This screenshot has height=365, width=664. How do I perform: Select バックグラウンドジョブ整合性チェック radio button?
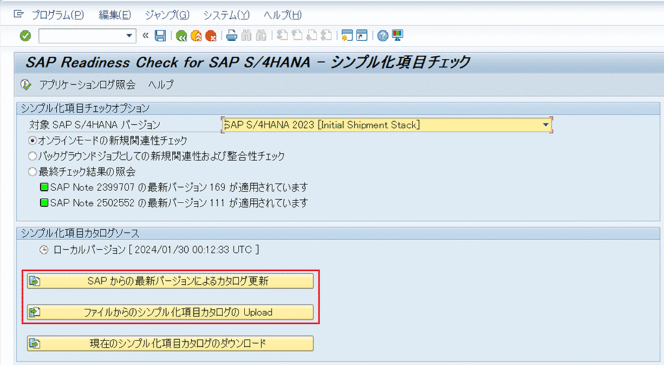point(32,157)
